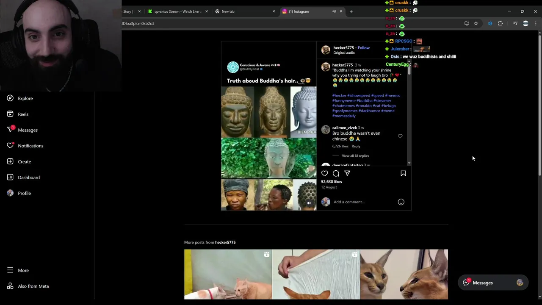This screenshot has width=542, height=305.
Task: Open the 12 August post date
Action: click(x=329, y=187)
